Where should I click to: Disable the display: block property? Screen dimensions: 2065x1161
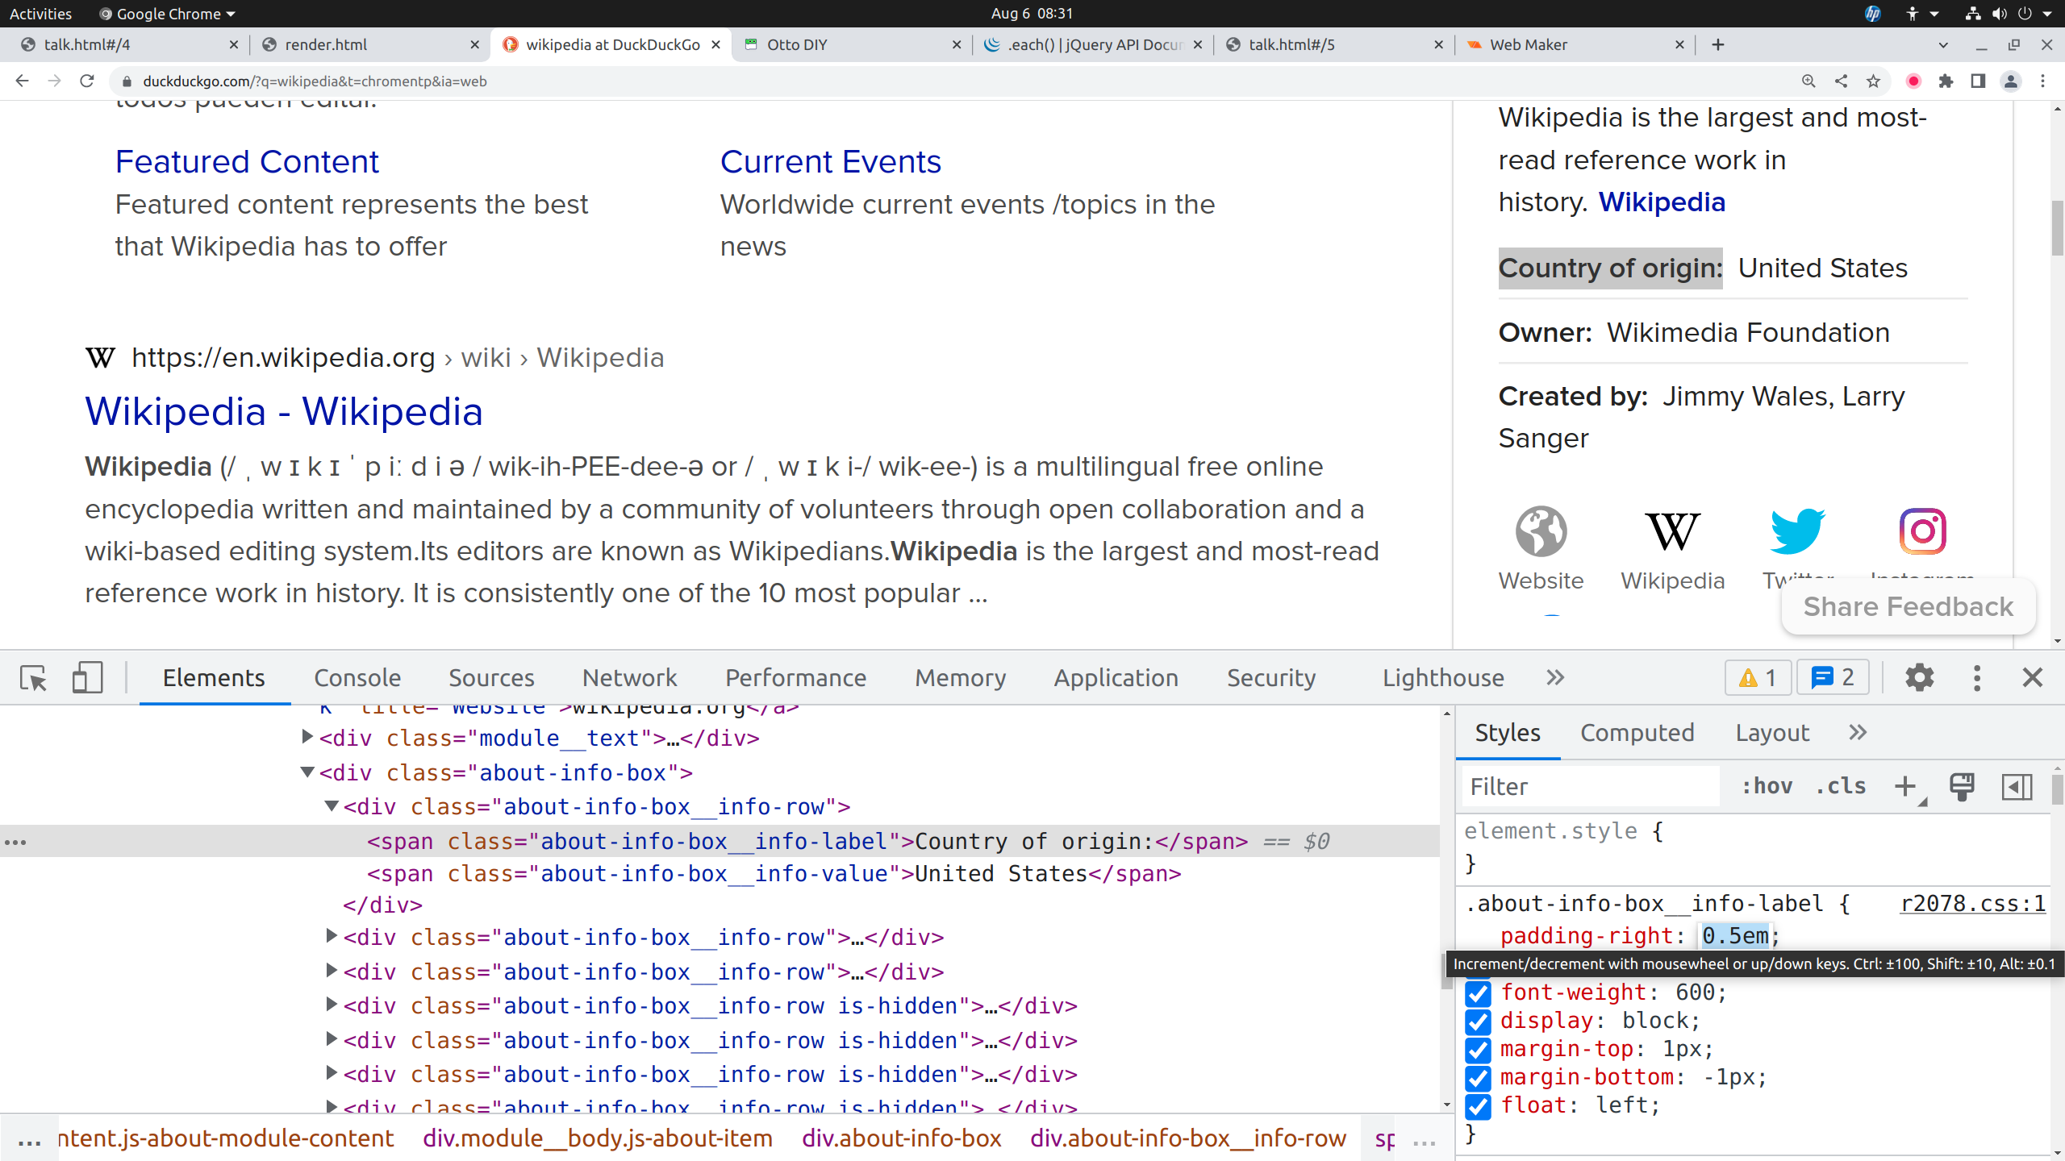(1478, 1021)
